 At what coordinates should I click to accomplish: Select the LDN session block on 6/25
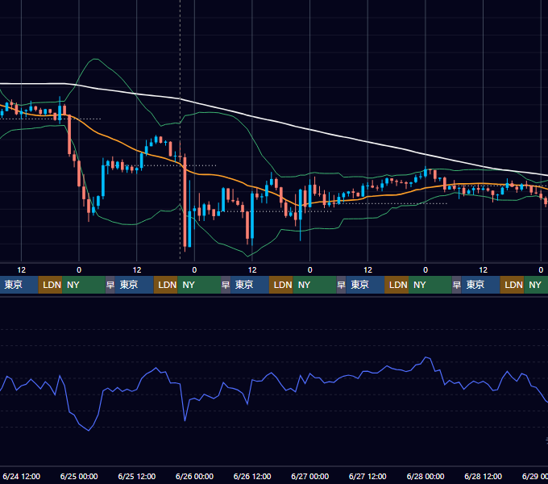point(166,285)
